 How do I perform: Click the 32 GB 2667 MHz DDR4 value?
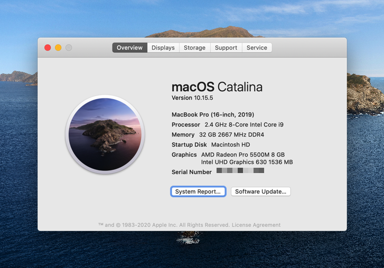pos(231,135)
